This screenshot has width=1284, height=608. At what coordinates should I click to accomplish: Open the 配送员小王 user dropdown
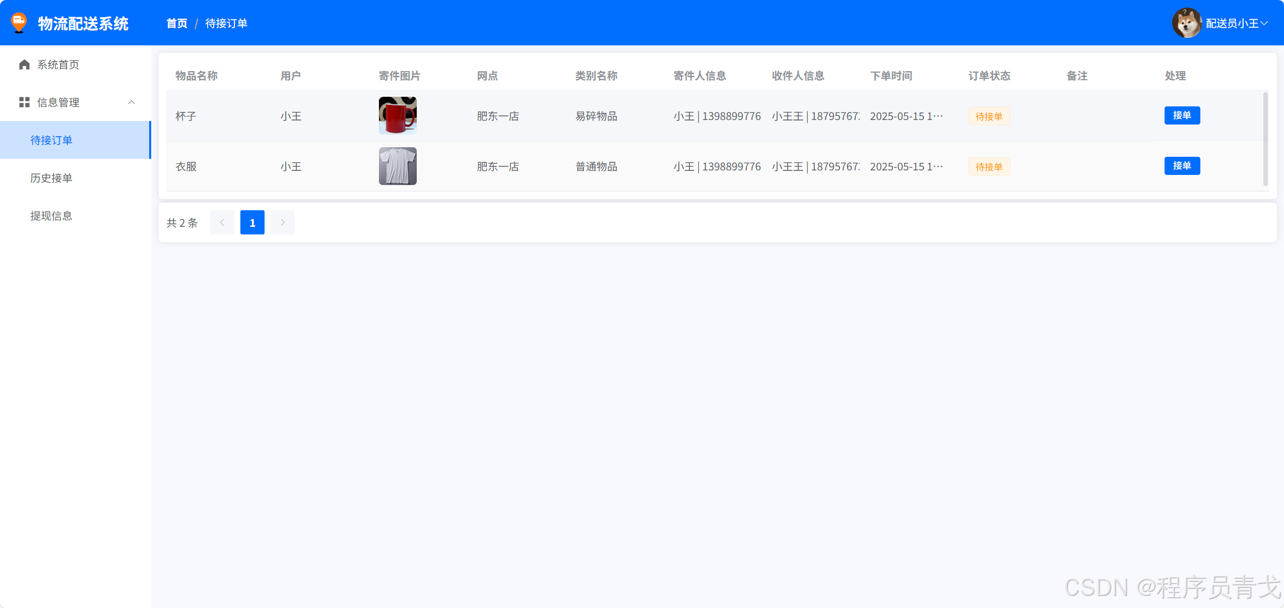(x=1237, y=24)
